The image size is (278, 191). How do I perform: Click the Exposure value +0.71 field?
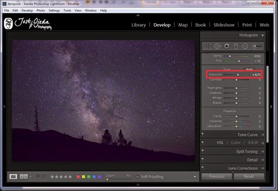(256, 75)
